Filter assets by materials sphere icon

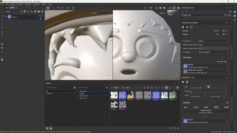tap(144, 88)
